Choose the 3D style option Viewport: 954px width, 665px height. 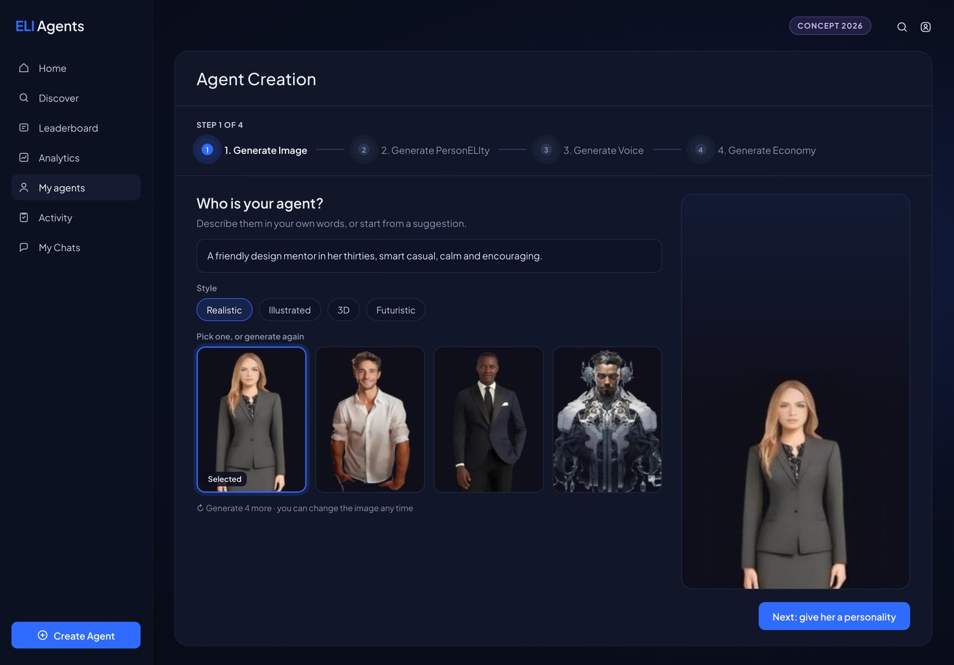(343, 310)
